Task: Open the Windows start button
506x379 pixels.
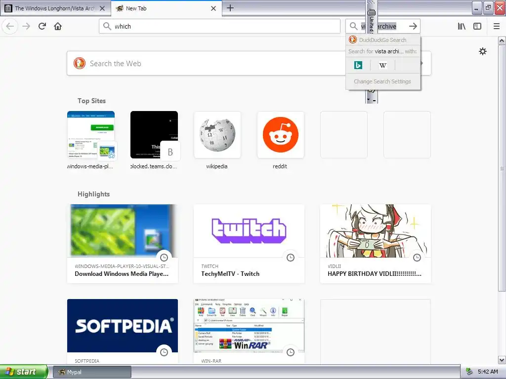Action: [x=24, y=372]
